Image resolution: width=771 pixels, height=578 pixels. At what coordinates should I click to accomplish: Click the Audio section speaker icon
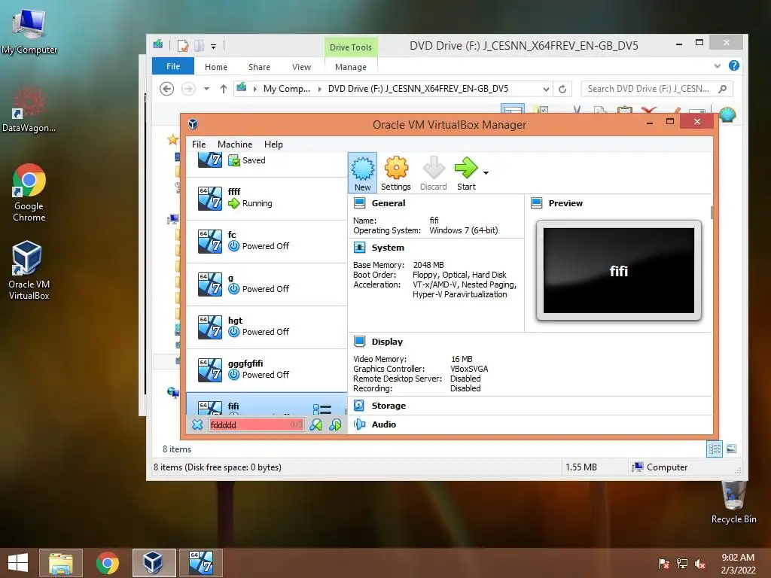tap(359, 424)
